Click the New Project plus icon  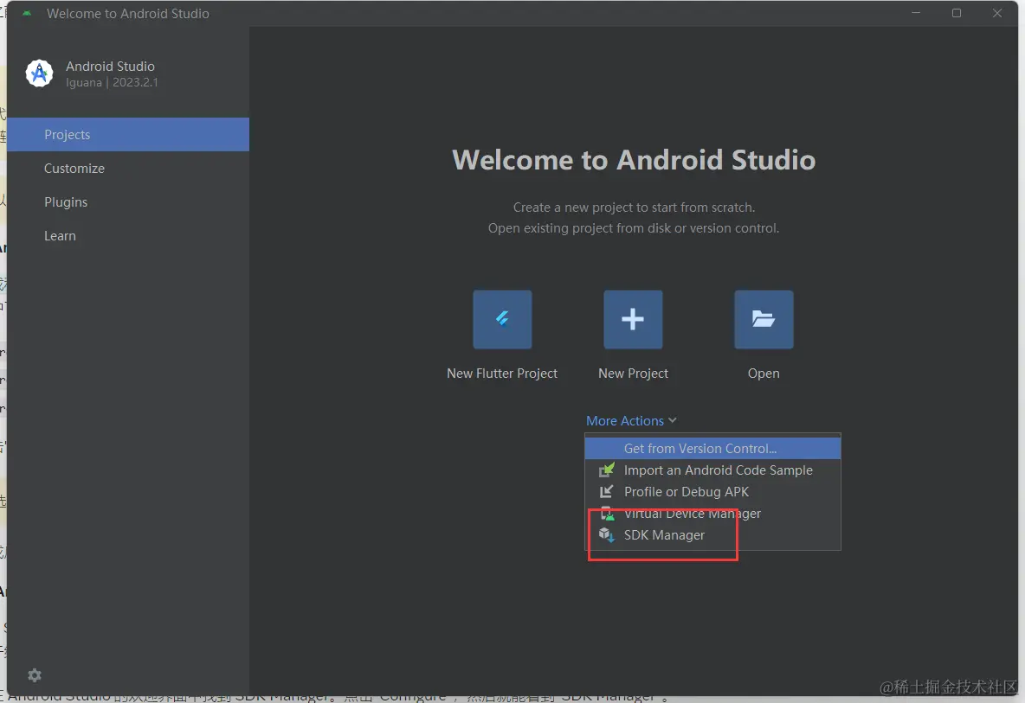633,319
